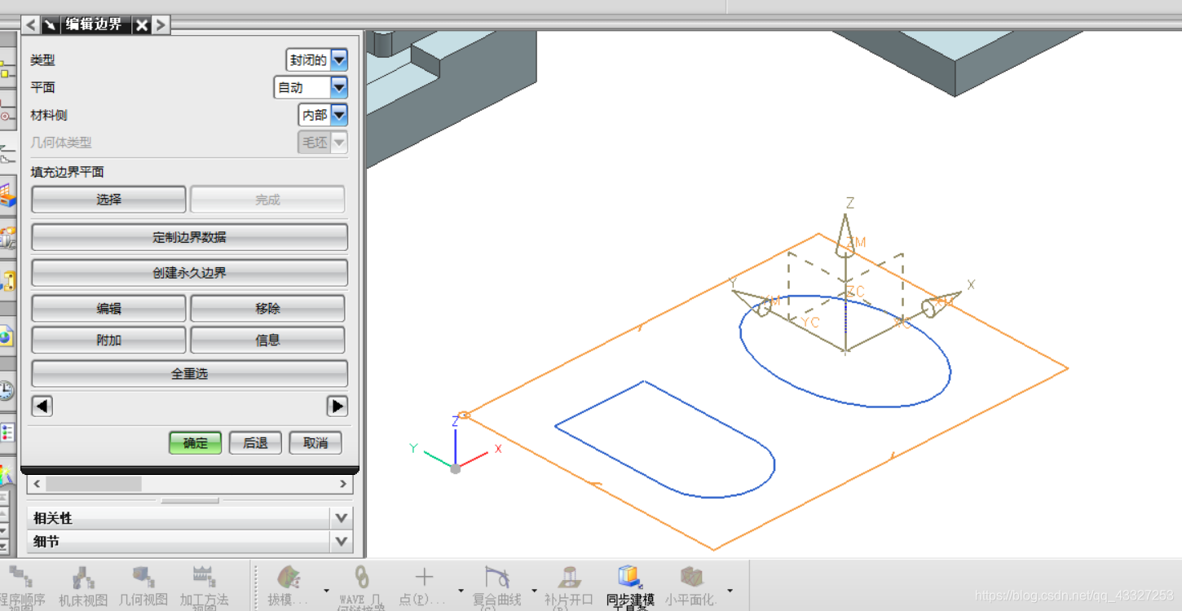
Task: Open the 材料侧 dropdown showing 内部
Action: coord(323,115)
